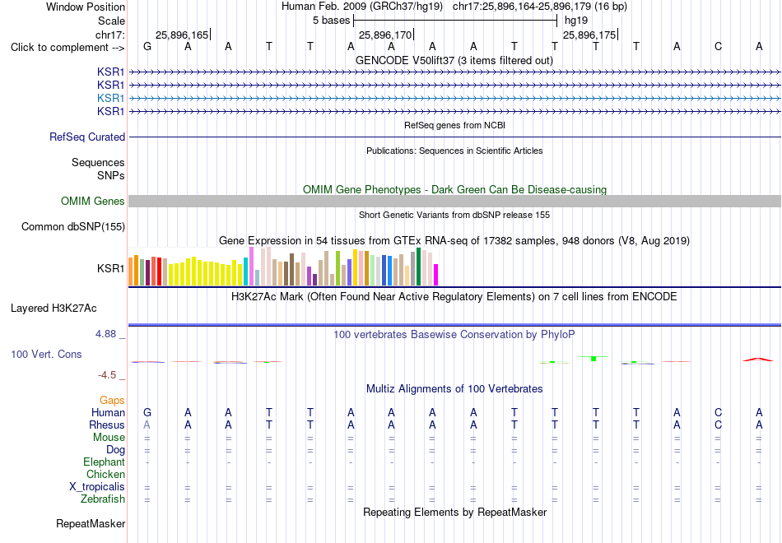Image resolution: width=782 pixels, height=543 pixels.
Task: Click the 'RefSeq Curated' track label
Action: [87, 137]
